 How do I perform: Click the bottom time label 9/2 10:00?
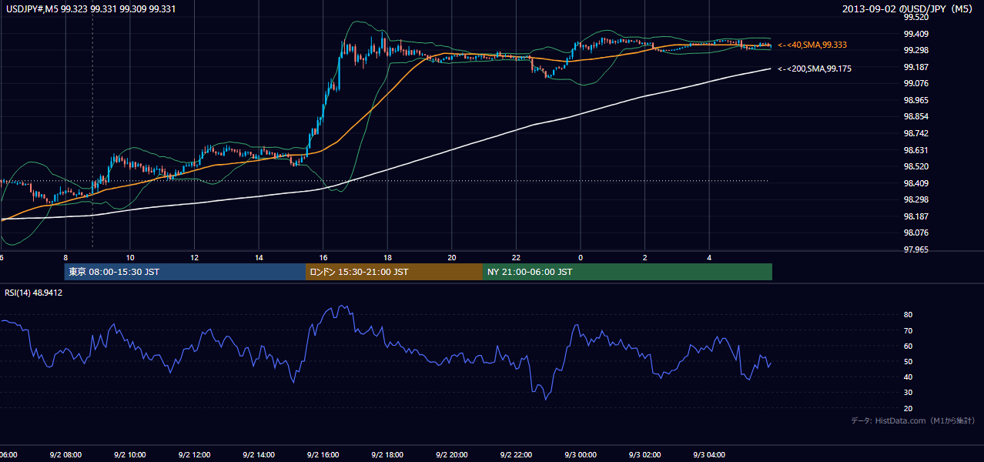click(129, 454)
